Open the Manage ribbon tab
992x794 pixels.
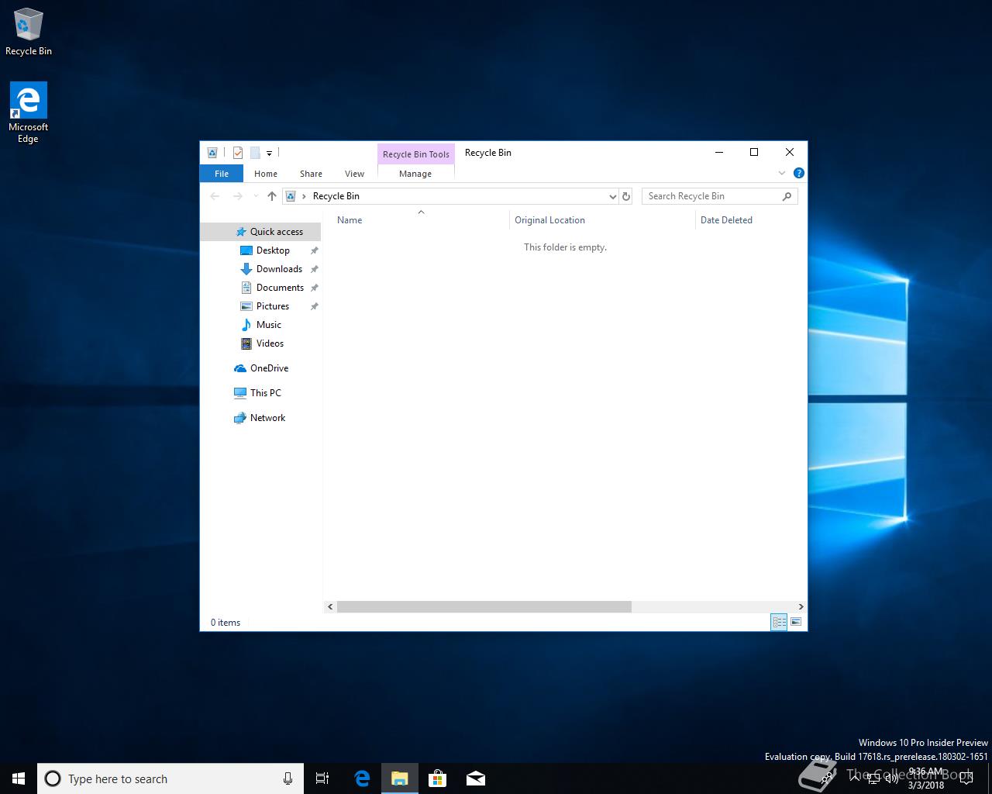point(415,174)
